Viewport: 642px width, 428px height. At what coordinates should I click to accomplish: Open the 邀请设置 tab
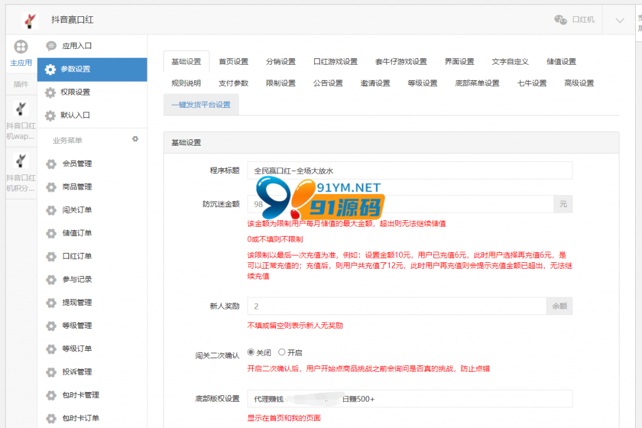376,83
